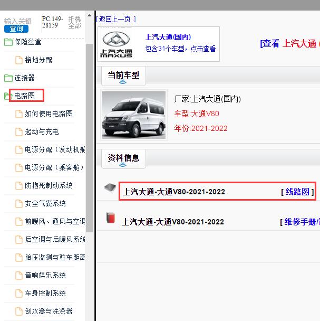Click the 查询 search button
The height and width of the screenshot is (321, 320).
click(16, 29)
